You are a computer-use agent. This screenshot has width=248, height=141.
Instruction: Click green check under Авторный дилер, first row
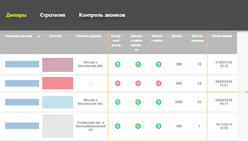pyautogui.click(x=117, y=64)
